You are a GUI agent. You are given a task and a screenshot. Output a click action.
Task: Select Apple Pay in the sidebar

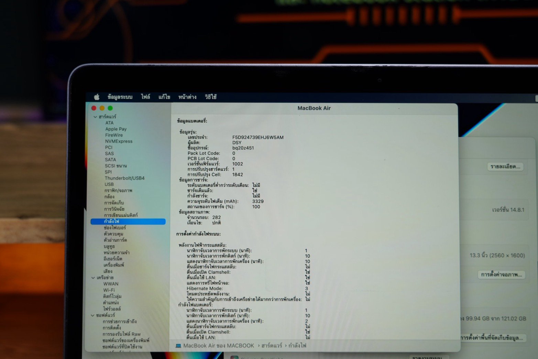pos(116,129)
